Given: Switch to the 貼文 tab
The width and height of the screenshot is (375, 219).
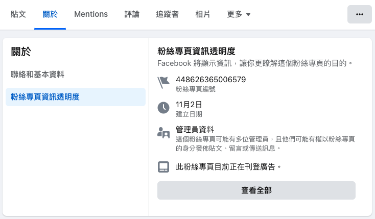Looking at the screenshot, I should click(18, 14).
